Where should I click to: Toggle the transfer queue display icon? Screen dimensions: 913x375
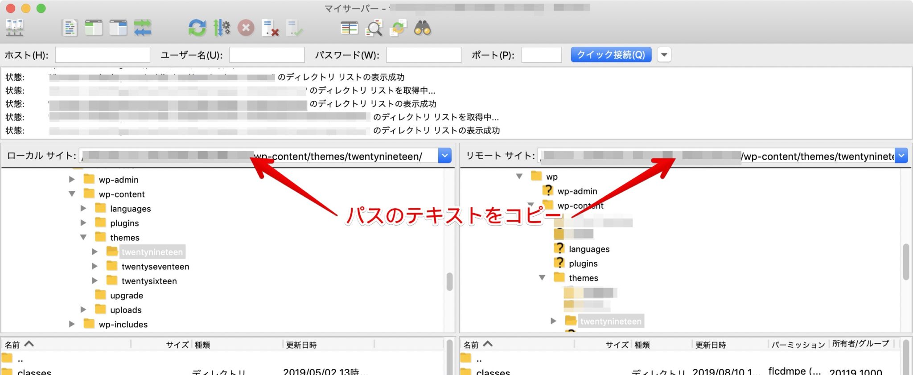(143, 28)
